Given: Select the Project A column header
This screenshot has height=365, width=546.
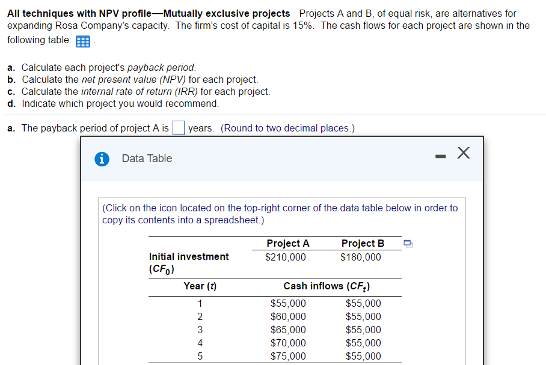Looking at the screenshot, I should pos(288,243).
